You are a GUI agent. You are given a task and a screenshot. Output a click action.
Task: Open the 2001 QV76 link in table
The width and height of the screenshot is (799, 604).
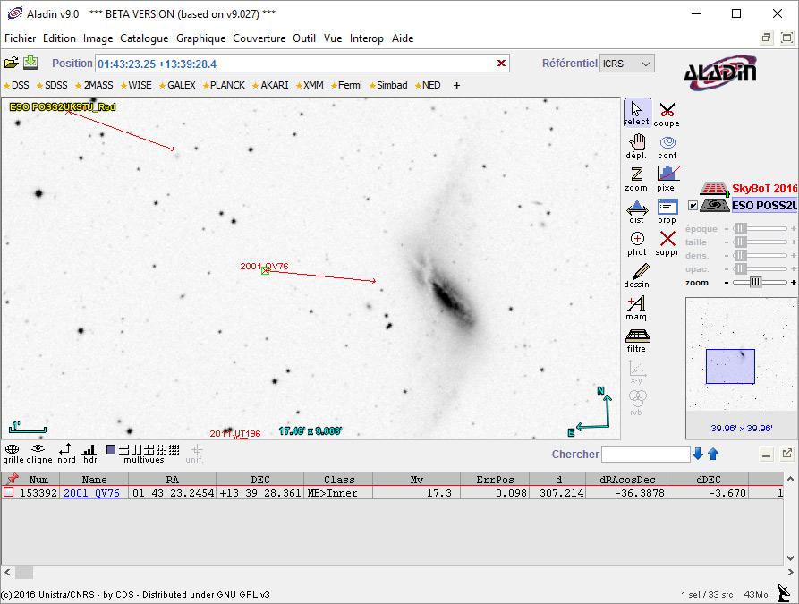[x=92, y=493]
